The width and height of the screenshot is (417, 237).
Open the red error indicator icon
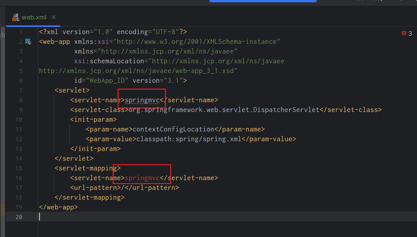coord(404,33)
